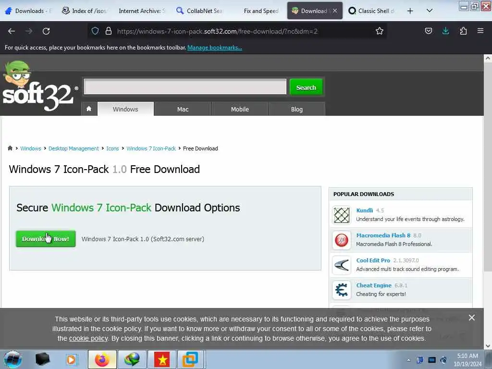Open the red star taskbar app
The height and width of the screenshot is (369, 492).
point(162,359)
